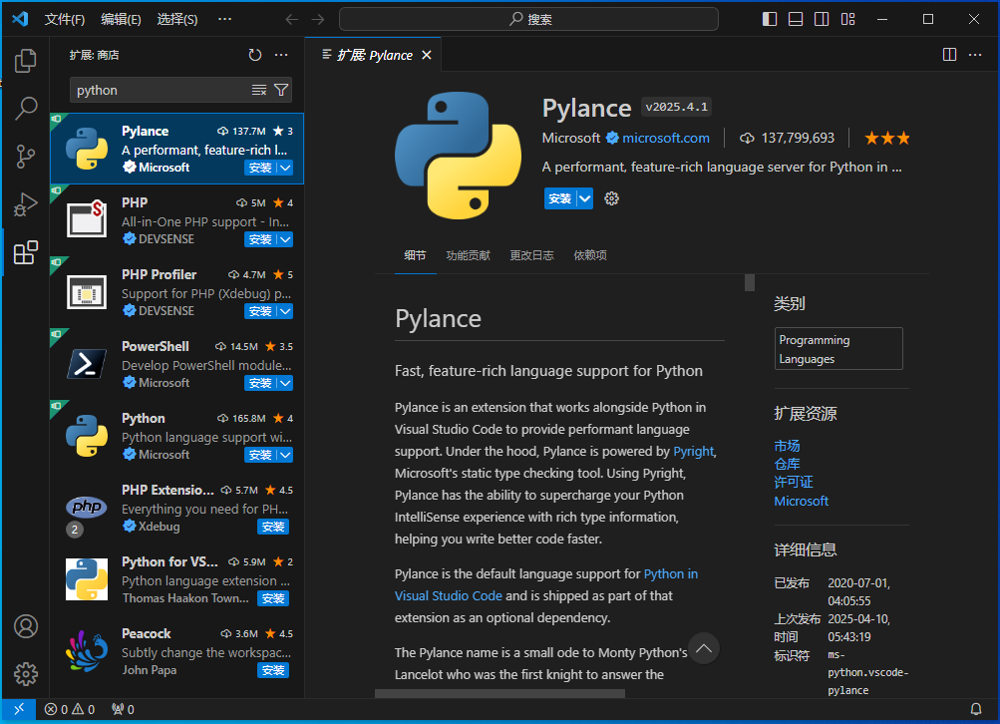Open install dropdown for Pylance detail page
Image resolution: width=1000 pixels, height=724 pixels.
[x=585, y=198]
